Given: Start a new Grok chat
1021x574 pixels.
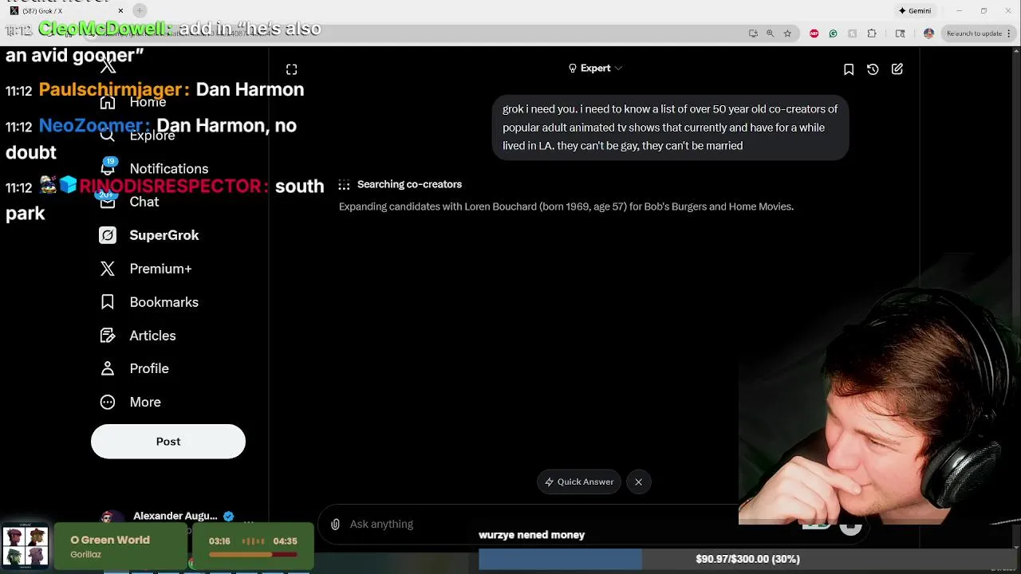Looking at the screenshot, I should coord(897,69).
